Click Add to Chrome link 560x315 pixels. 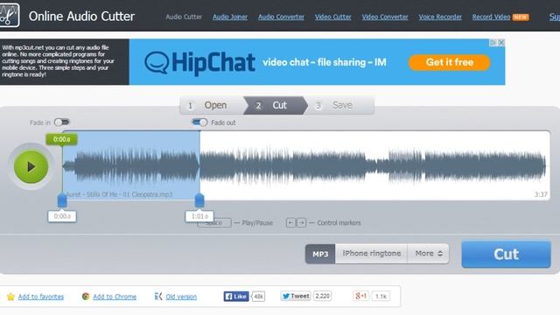click(115, 297)
